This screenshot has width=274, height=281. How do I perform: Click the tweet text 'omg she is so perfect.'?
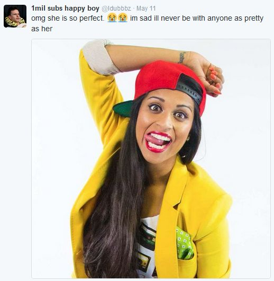[68, 18]
